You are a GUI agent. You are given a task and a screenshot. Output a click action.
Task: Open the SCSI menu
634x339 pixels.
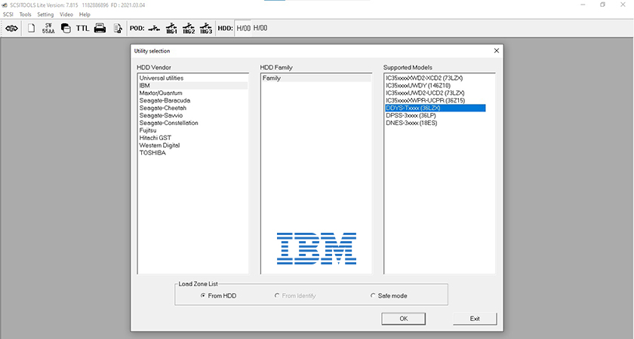[x=8, y=14]
